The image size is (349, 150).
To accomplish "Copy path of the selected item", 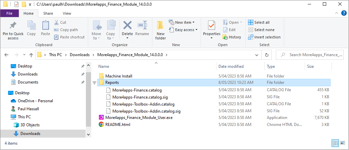I will pyautogui.click(x=66, y=30).
